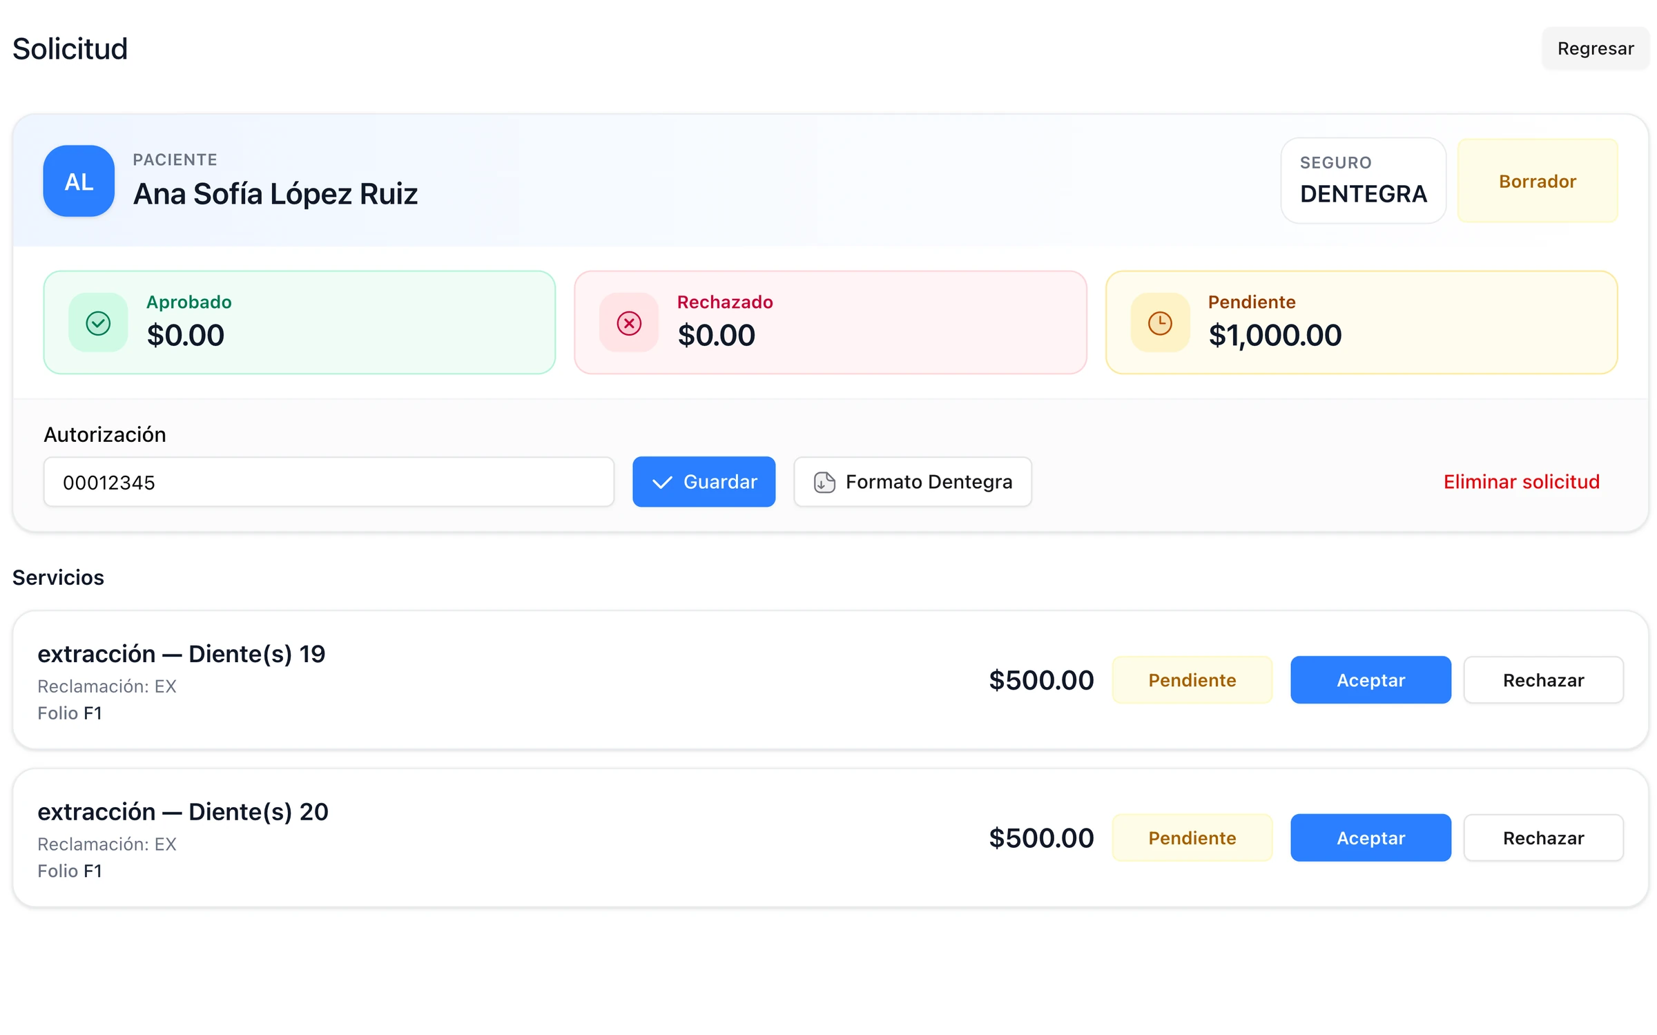The height and width of the screenshot is (1035, 1657).
Task: Go back with the Regresar button
Action: click(x=1595, y=48)
